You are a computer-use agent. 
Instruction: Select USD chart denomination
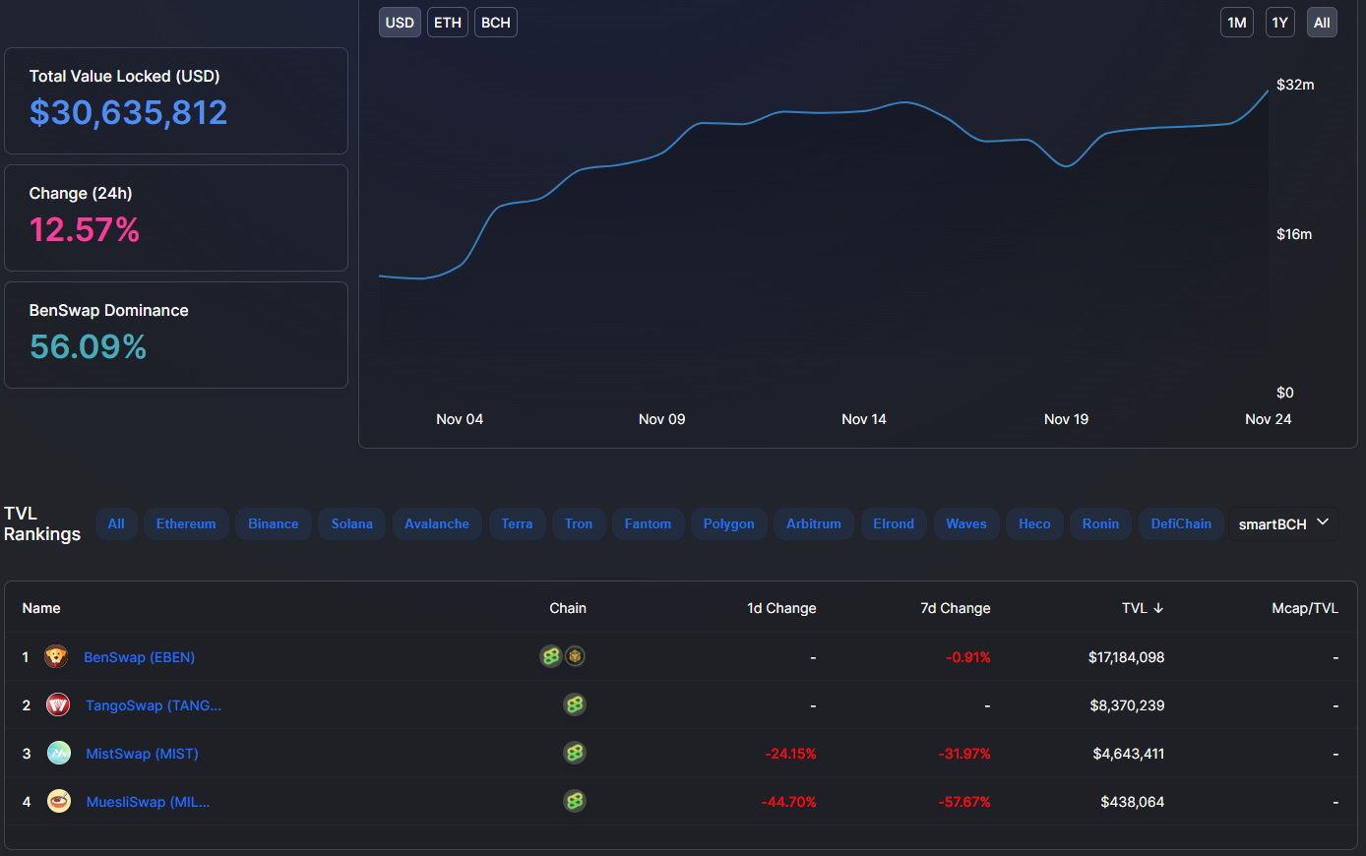[400, 23]
